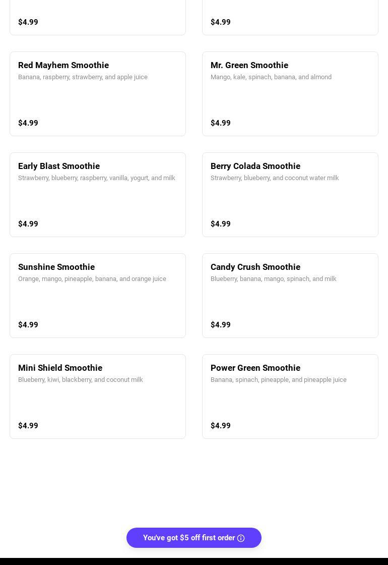
Task: Select the Mr. Green Smoothie title
Action: pos(249,65)
